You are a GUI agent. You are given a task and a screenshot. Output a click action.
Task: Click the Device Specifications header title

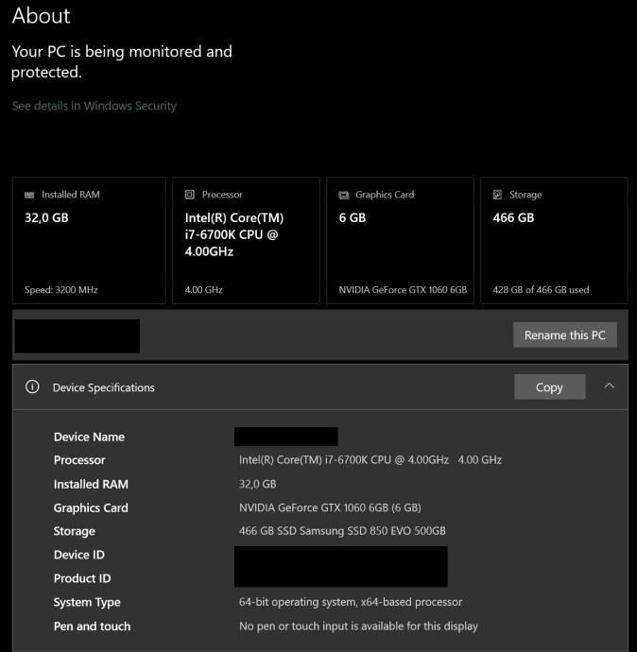tap(103, 387)
